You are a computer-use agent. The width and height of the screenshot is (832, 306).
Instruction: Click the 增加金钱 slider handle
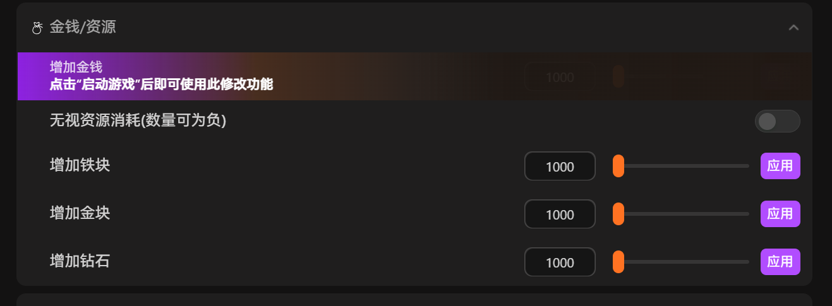pos(618,77)
